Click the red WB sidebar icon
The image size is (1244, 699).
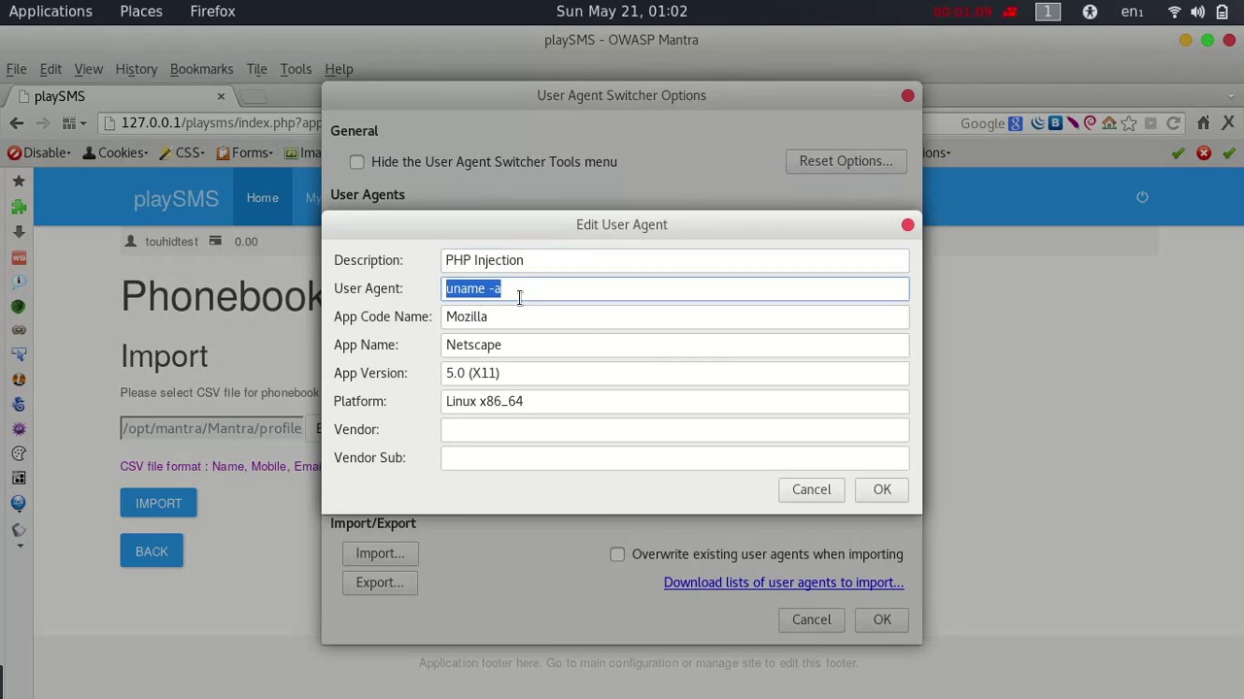(x=18, y=257)
